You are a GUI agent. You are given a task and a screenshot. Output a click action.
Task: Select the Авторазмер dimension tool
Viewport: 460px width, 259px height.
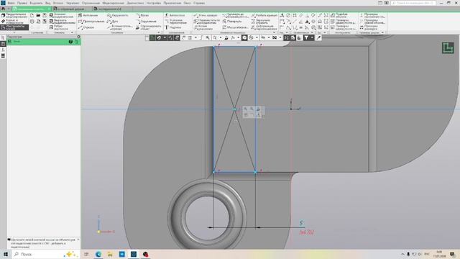pos(175,15)
